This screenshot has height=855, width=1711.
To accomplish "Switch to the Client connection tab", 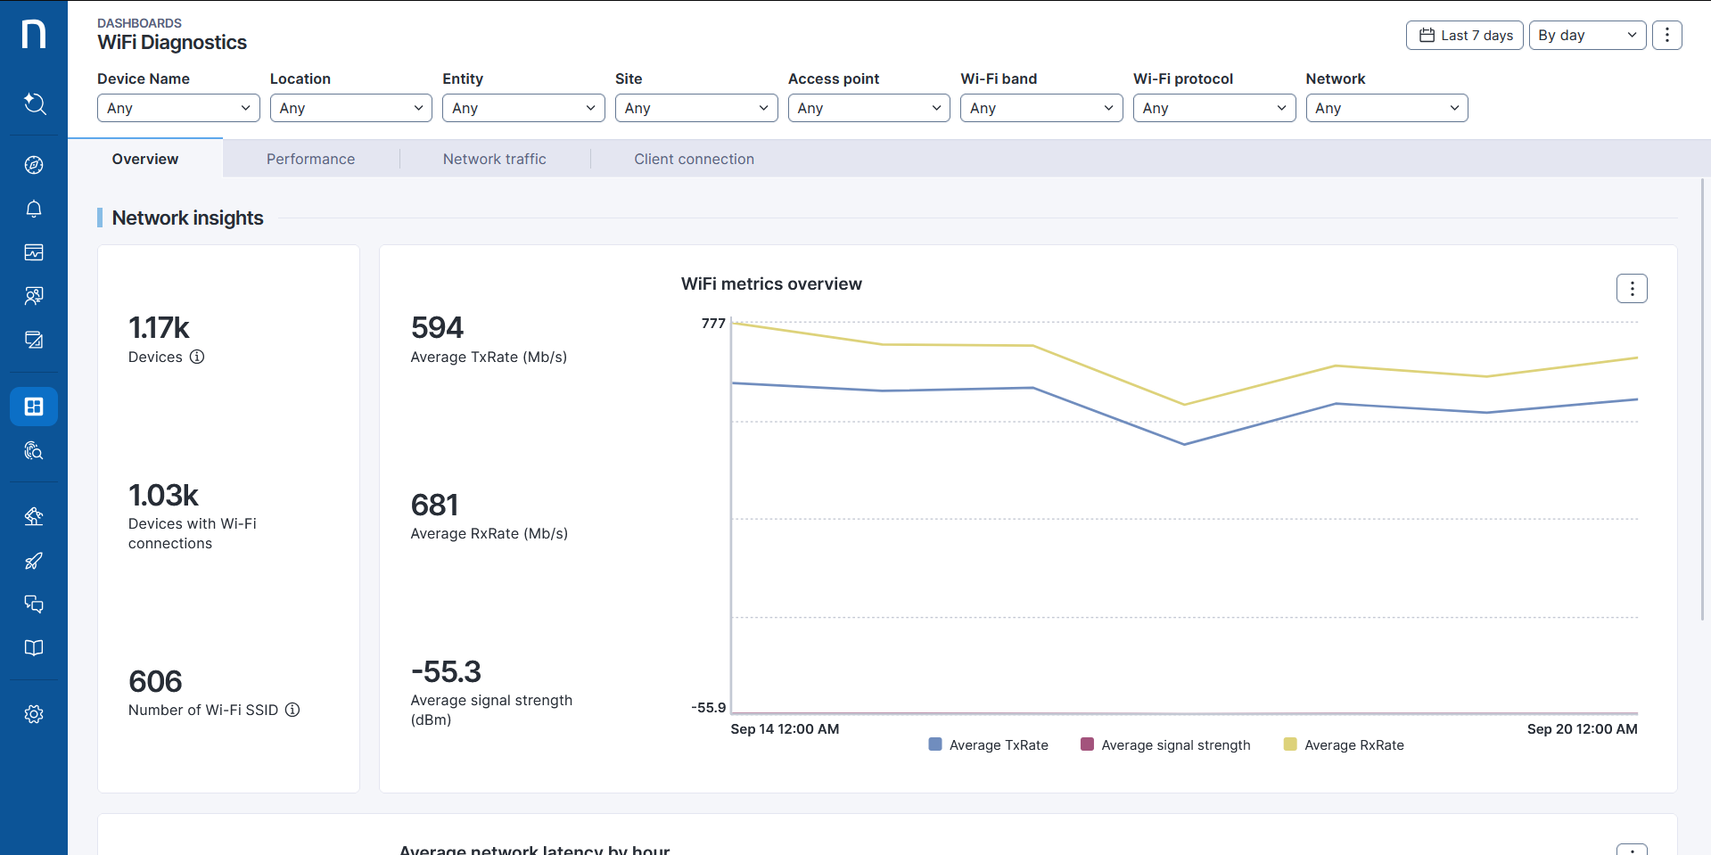I will tap(694, 159).
